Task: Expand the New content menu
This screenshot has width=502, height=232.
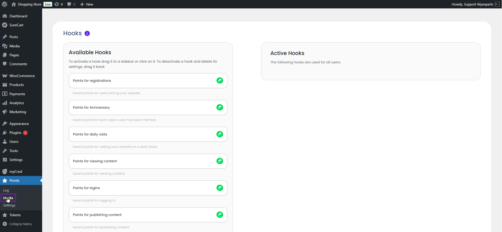Action: pyautogui.click(x=87, y=4)
